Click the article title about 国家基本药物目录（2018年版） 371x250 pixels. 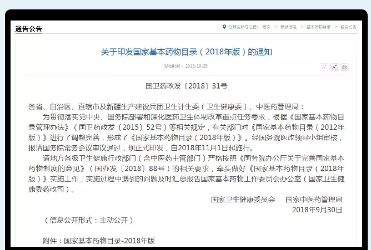tap(186, 52)
